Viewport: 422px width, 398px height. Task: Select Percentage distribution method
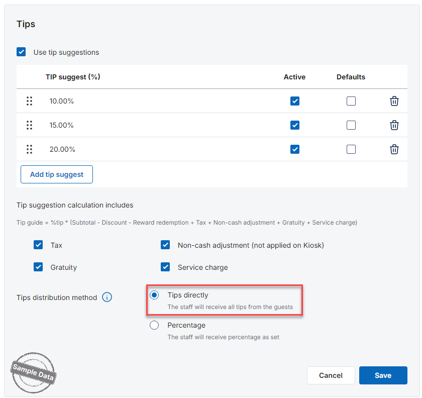155,325
